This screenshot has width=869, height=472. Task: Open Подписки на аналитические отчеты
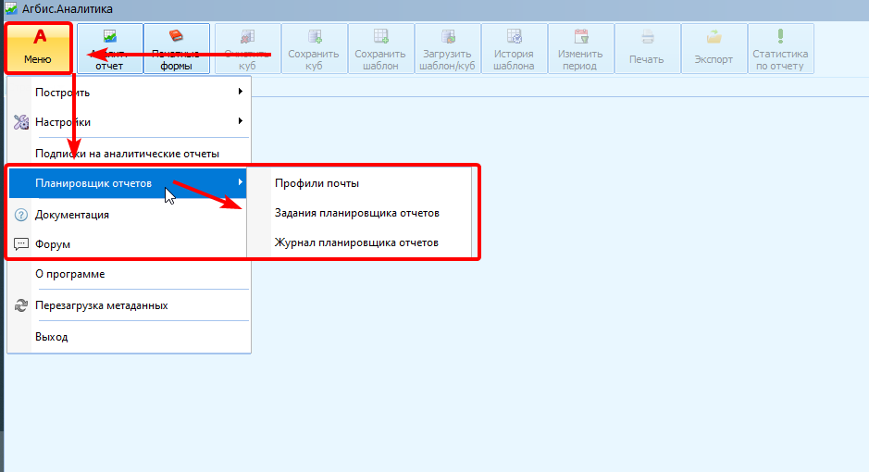tap(129, 154)
